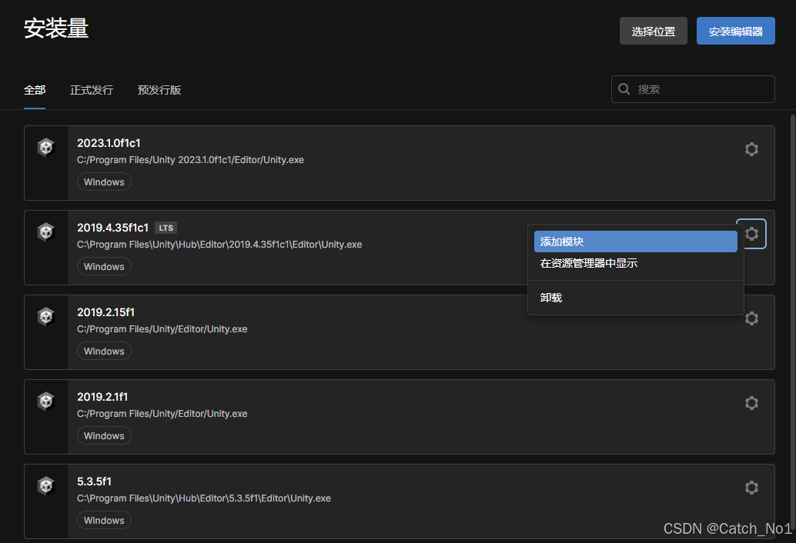Click Unity cube icon of 5.3.5f1
The image size is (796, 543).
[x=45, y=486]
